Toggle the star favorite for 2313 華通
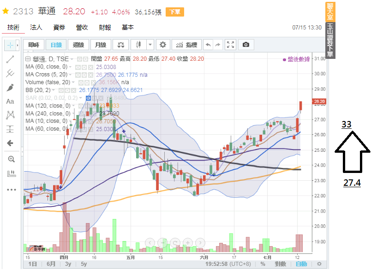 (6, 12)
